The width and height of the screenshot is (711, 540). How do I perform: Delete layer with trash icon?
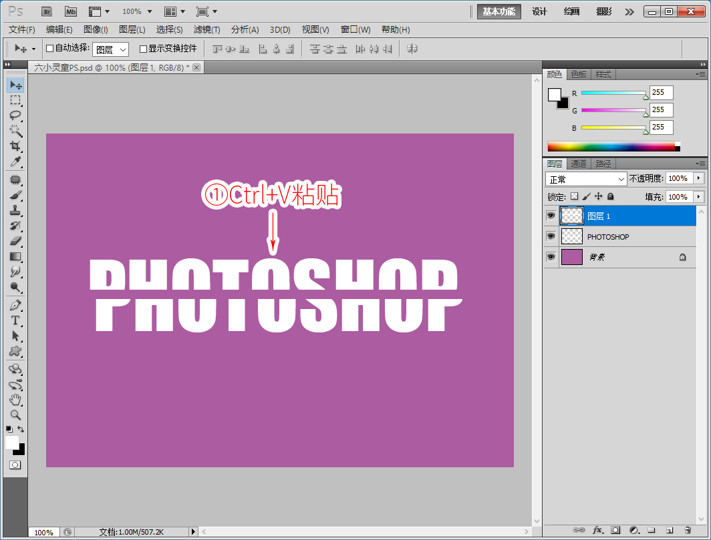[x=688, y=530]
